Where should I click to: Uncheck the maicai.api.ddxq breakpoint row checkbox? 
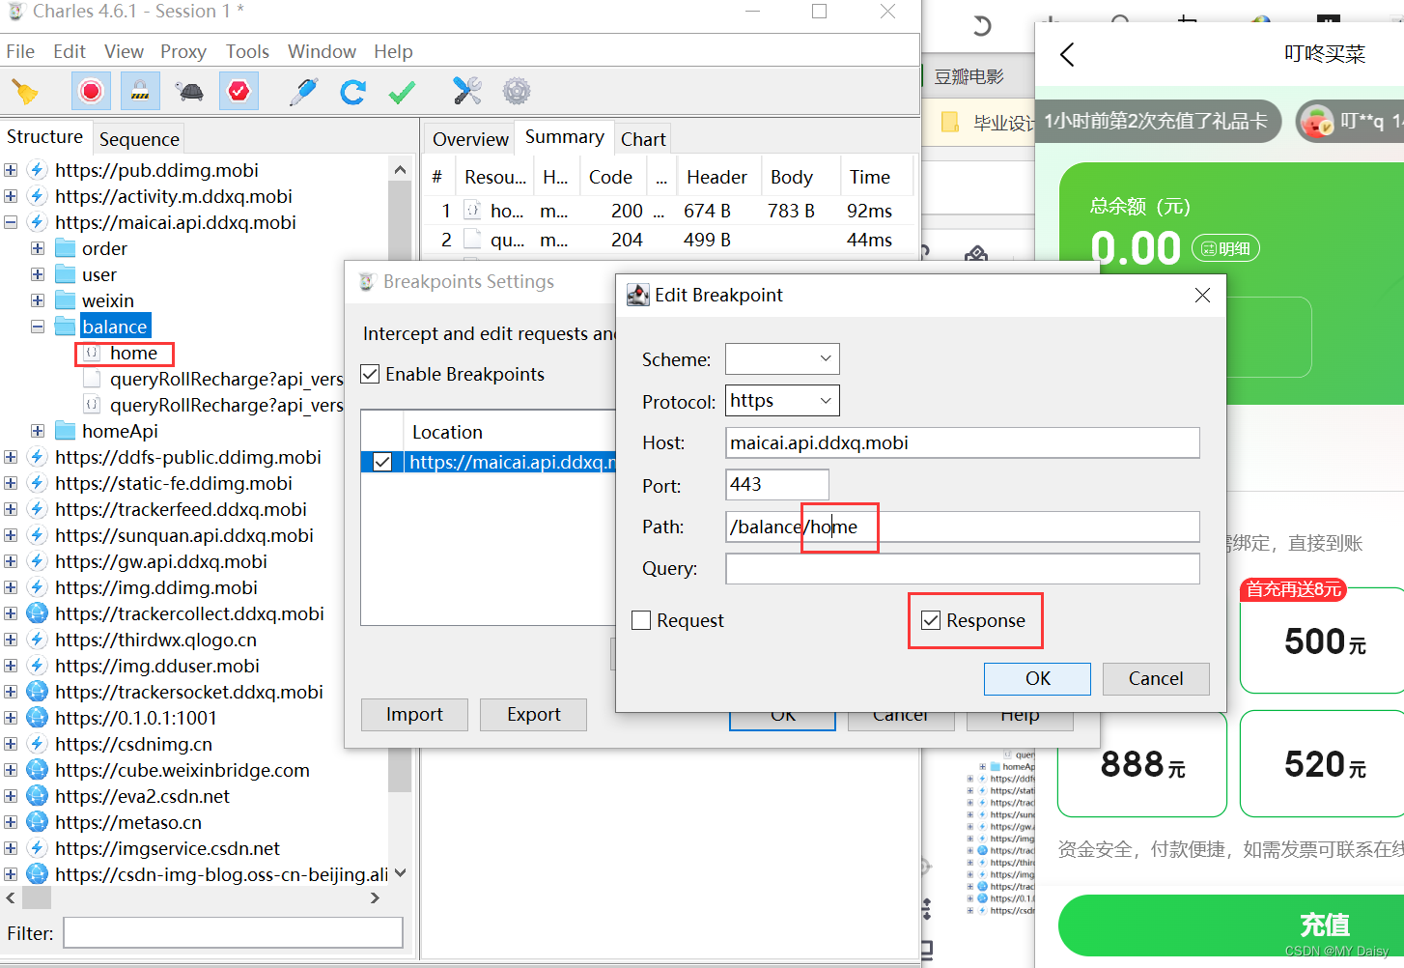coord(382,462)
